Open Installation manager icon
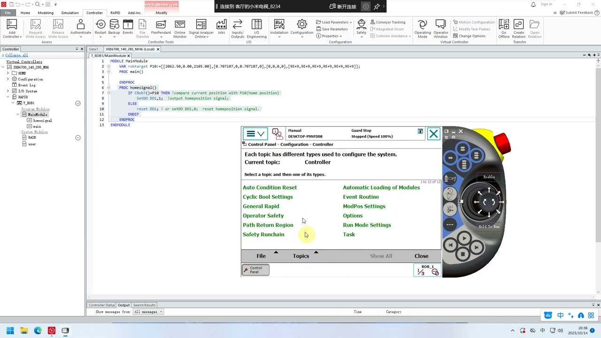This screenshot has height=338, width=601. click(279, 29)
